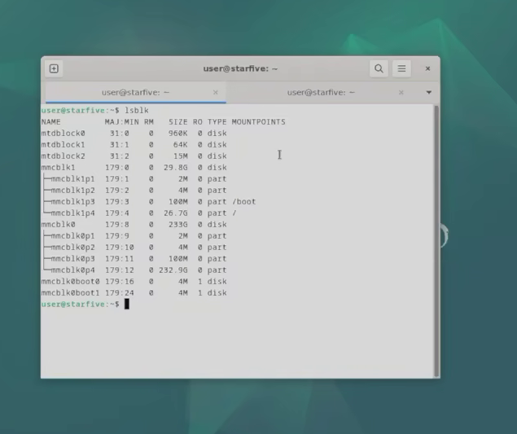
Task: Switch to the second user@starfive tab
Action: pyautogui.click(x=321, y=92)
